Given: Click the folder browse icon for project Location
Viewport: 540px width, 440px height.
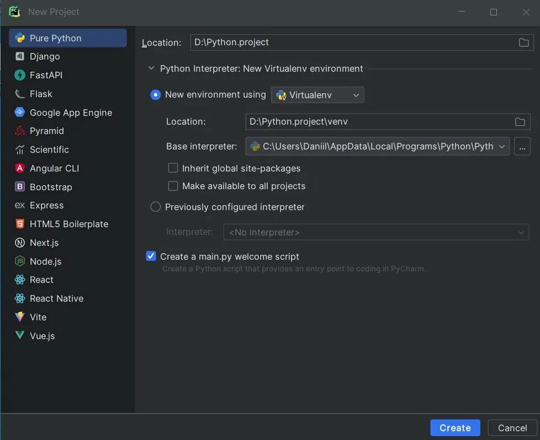Looking at the screenshot, I should 523,42.
